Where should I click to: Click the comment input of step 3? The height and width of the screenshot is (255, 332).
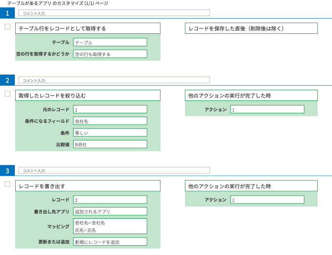point(114,171)
